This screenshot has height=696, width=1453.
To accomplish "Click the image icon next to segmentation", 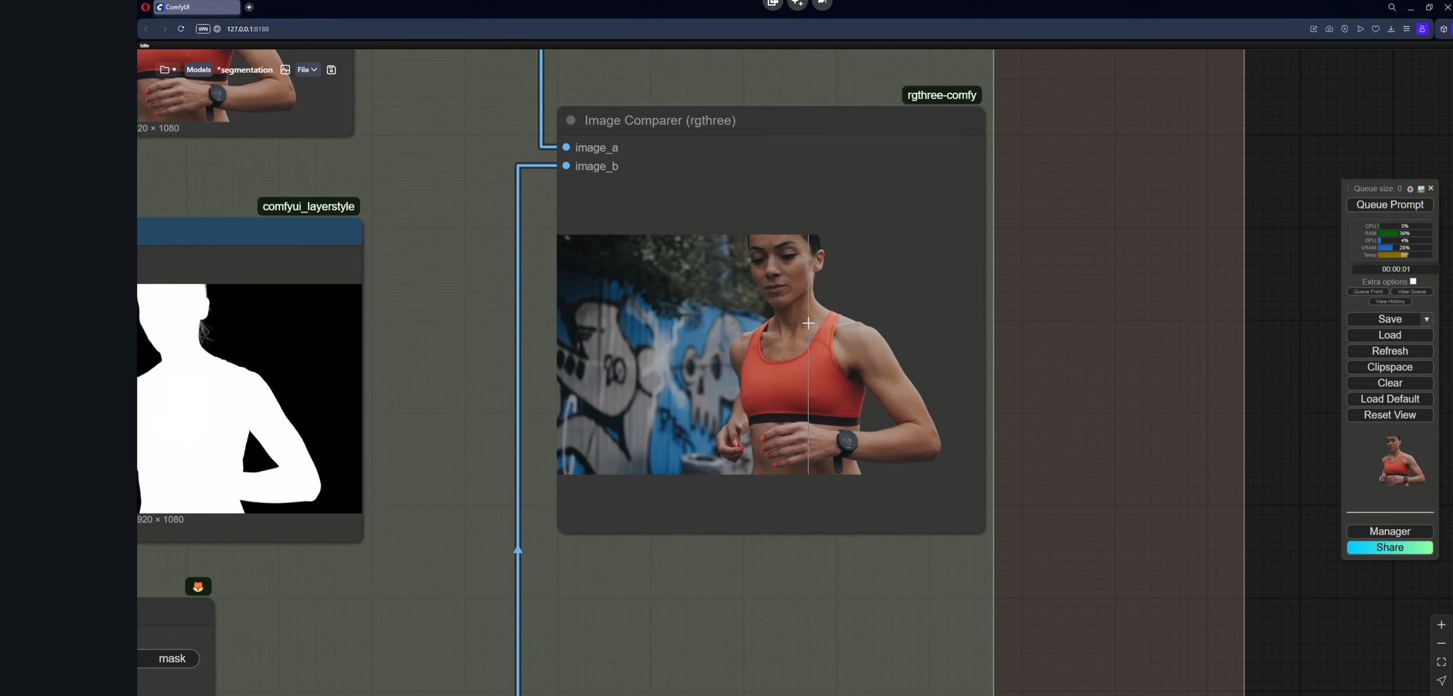I will point(285,70).
